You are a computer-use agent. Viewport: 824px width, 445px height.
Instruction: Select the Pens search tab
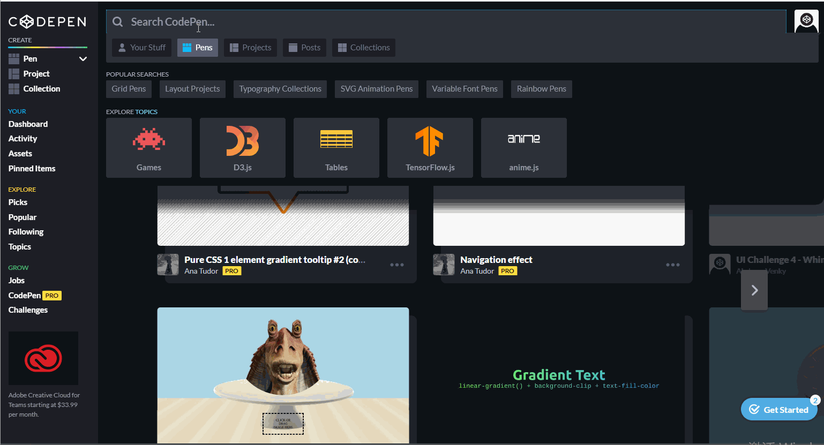pos(198,48)
